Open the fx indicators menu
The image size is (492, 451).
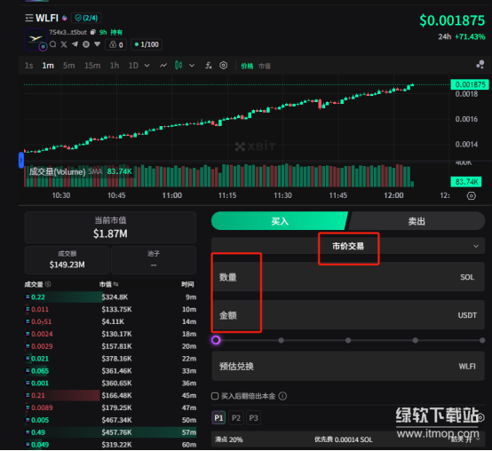tap(209, 65)
